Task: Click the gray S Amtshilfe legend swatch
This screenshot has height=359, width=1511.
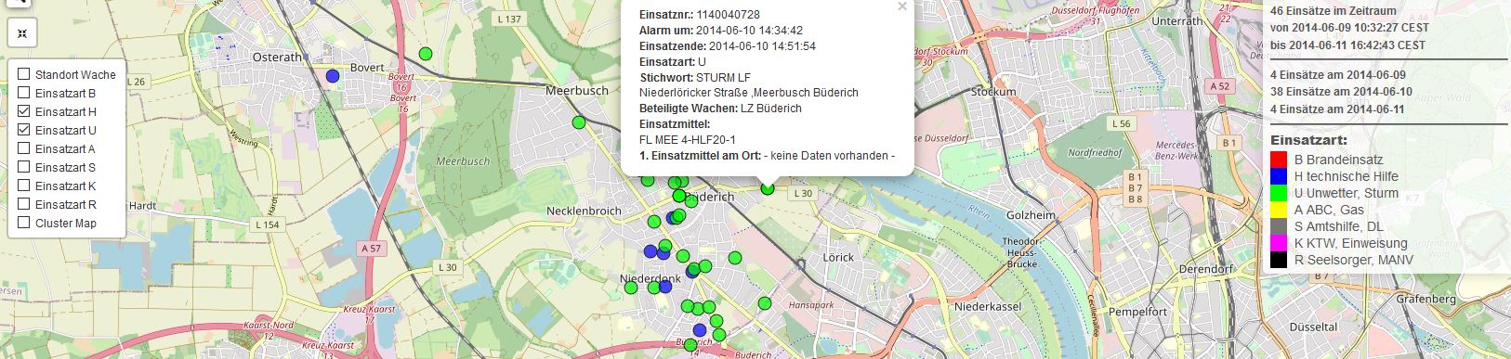Action: tap(1279, 226)
